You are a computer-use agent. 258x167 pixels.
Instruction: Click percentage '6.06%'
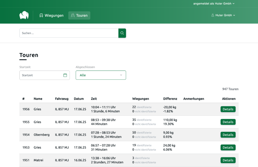click(168, 150)
